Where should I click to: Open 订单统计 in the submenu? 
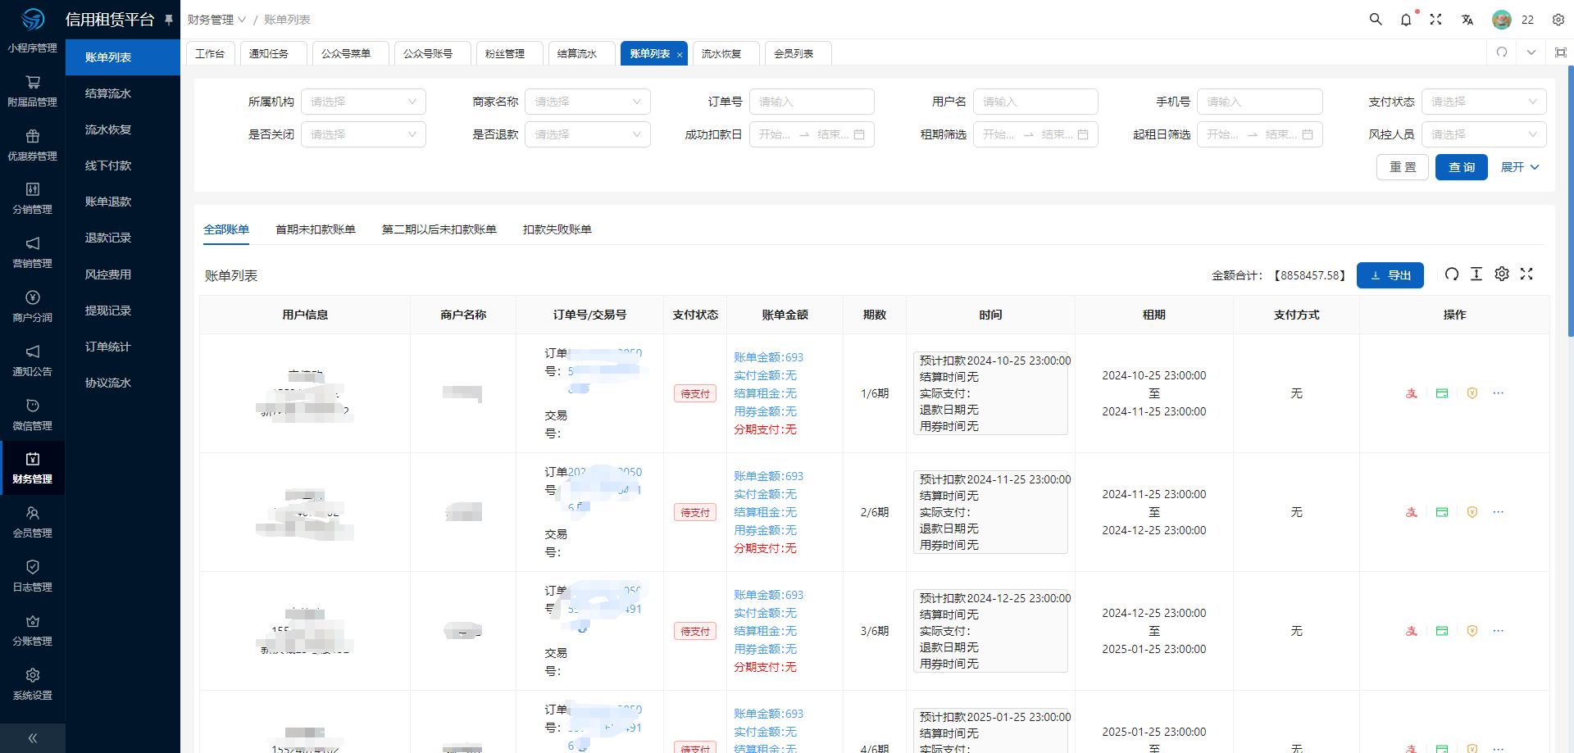click(123, 347)
